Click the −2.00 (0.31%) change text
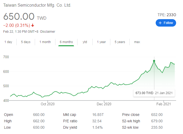183x134 pixels. (17, 25)
